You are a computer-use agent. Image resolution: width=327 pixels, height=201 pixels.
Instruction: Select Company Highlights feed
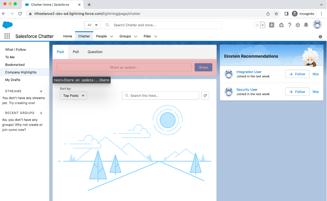[x=25, y=72]
